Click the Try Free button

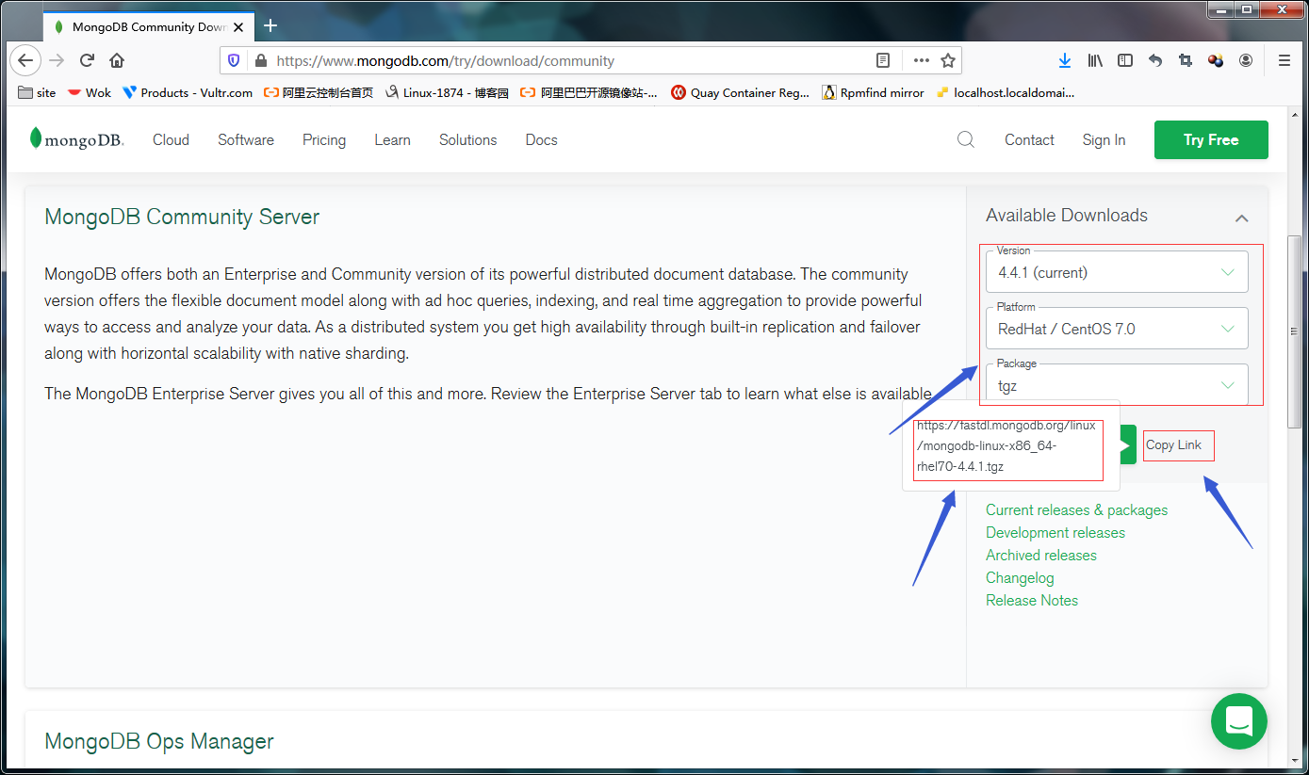1211,139
